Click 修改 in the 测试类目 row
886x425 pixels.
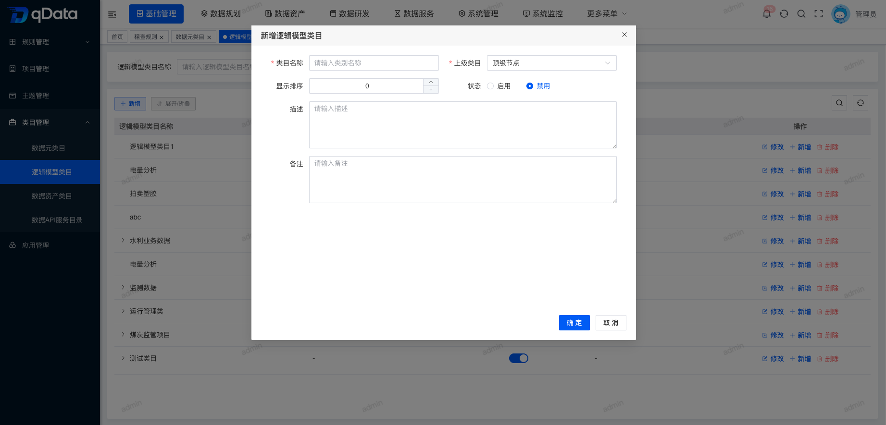pyautogui.click(x=773, y=359)
